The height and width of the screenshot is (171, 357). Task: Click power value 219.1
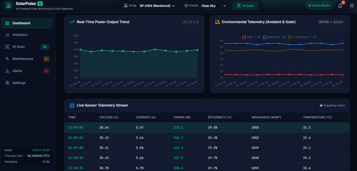(178, 128)
